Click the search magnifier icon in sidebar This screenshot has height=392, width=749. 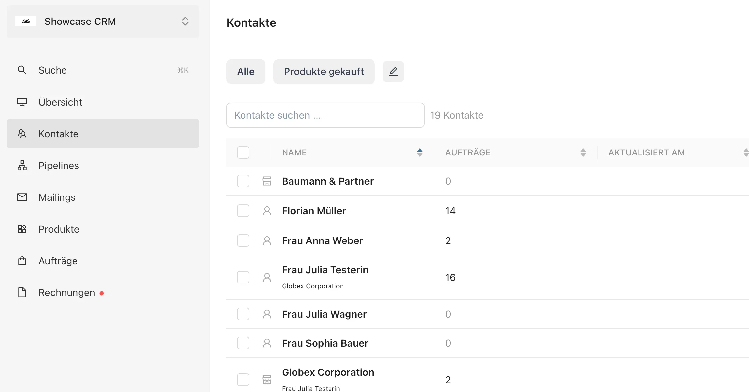[x=22, y=70]
